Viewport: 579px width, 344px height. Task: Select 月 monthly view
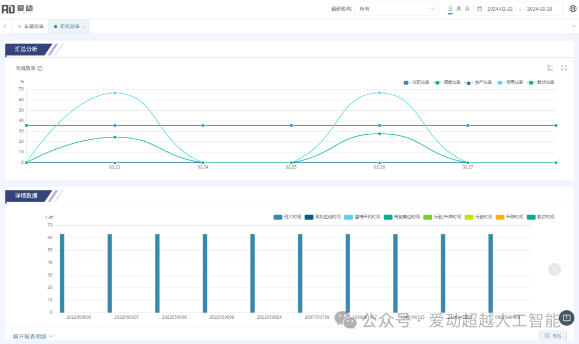point(467,9)
